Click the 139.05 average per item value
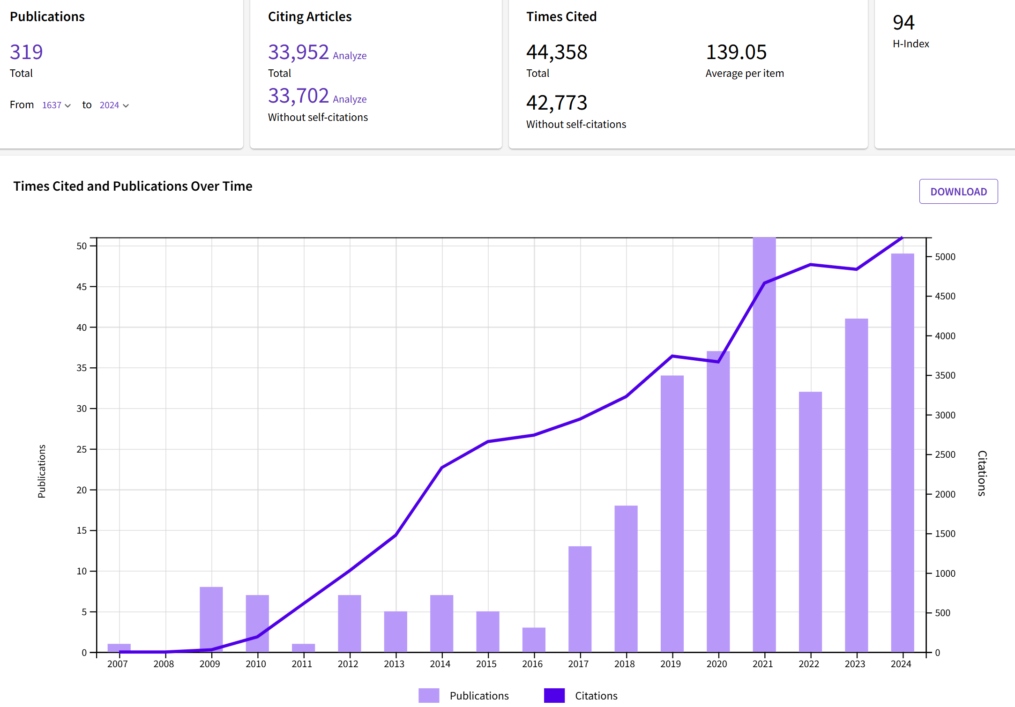This screenshot has width=1015, height=707. (x=736, y=52)
